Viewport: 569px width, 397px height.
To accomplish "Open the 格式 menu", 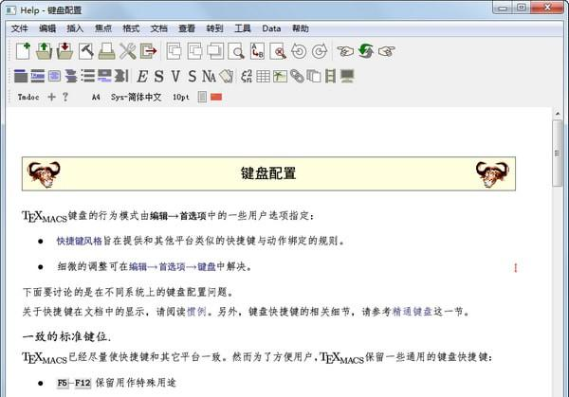I will pos(131,28).
